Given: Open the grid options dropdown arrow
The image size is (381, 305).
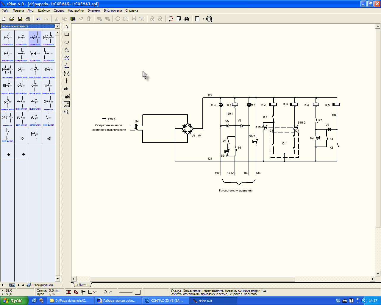Looking at the screenshot, I should pos(204,19).
